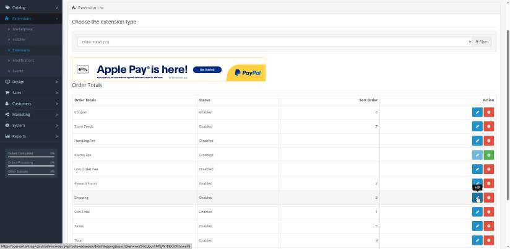510x249 pixels.
Task: Expand the Sales sidebar menu
Action: pyautogui.click(x=31, y=92)
